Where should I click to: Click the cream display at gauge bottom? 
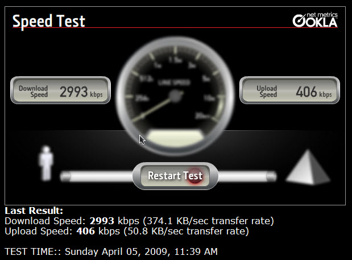point(176,137)
